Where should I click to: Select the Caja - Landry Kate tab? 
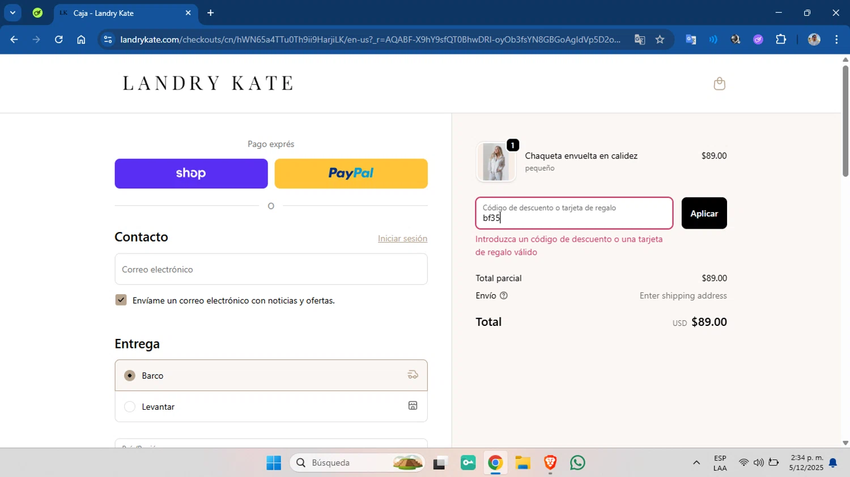pyautogui.click(x=125, y=13)
